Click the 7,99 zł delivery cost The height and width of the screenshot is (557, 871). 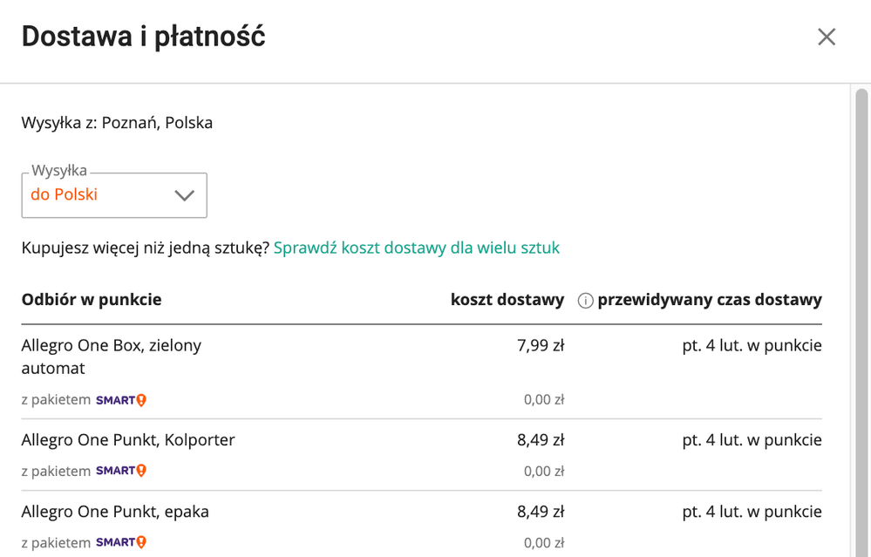click(x=541, y=345)
